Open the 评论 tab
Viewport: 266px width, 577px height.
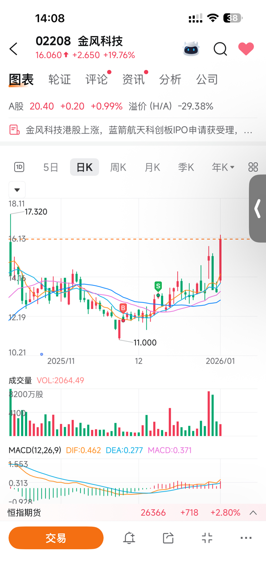[x=97, y=79]
